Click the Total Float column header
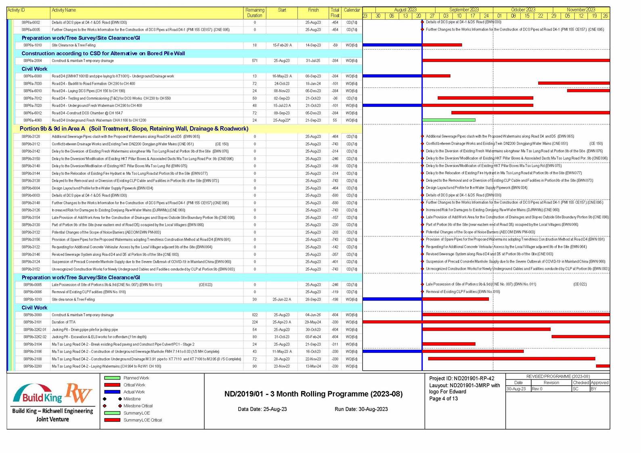This screenshot has width=641, height=453. (x=335, y=13)
